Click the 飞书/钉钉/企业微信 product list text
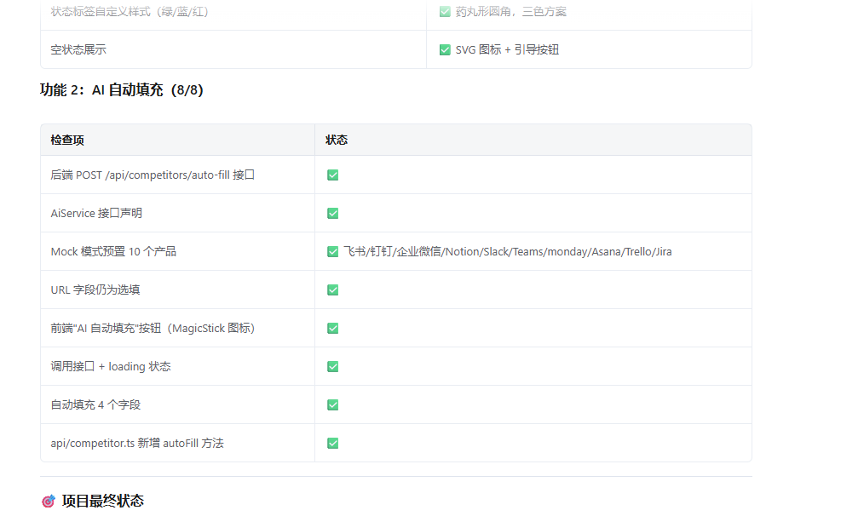Viewport: 864px width, 516px height. click(508, 251)
